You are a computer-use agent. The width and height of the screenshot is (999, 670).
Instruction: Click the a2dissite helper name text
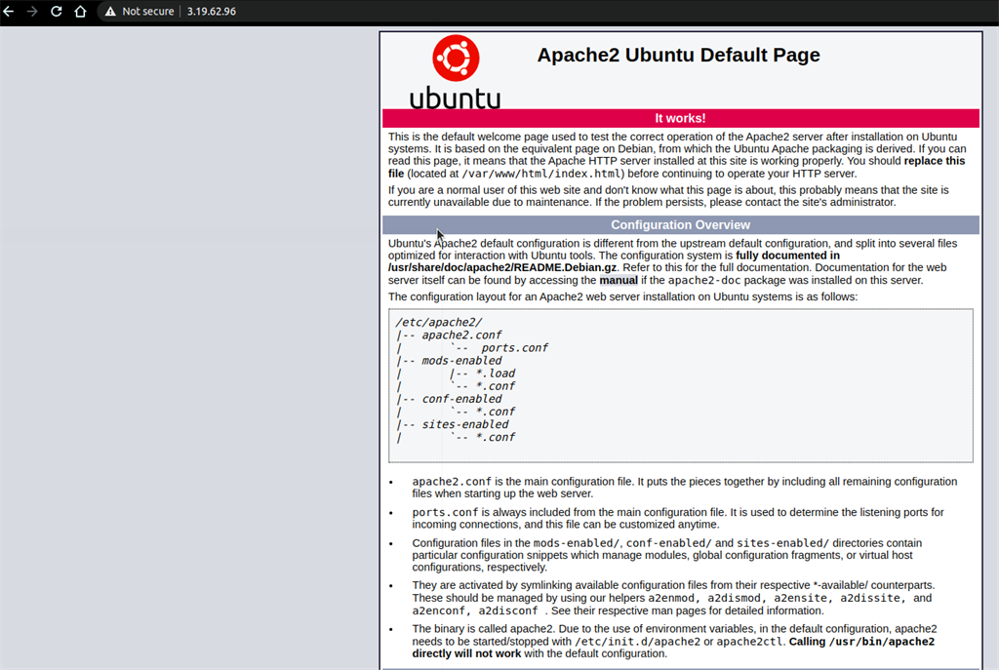click(869, 598)
